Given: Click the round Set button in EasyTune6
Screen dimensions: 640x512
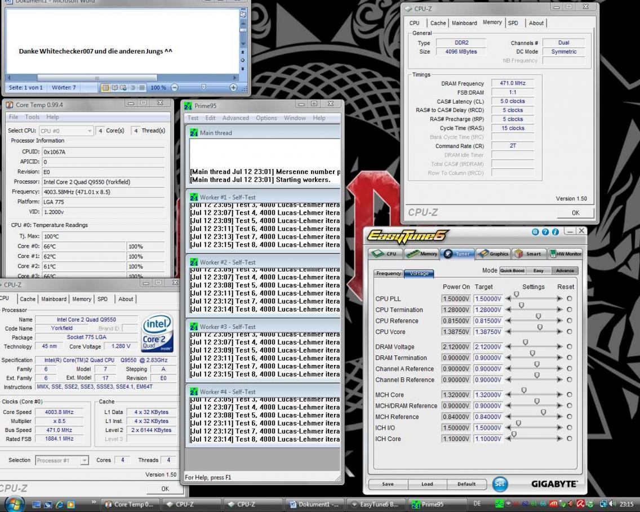Looking at the screenshot, I should pos(500,484).
